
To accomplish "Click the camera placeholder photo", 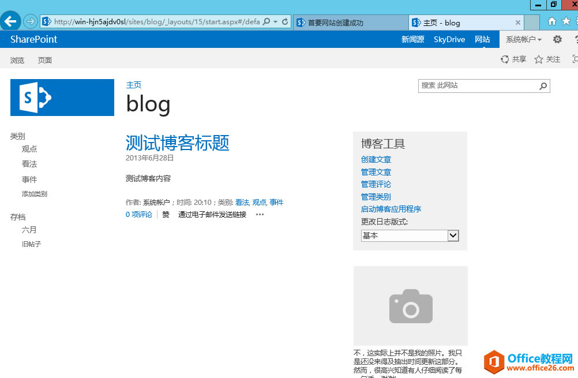I will pos(410,306).
